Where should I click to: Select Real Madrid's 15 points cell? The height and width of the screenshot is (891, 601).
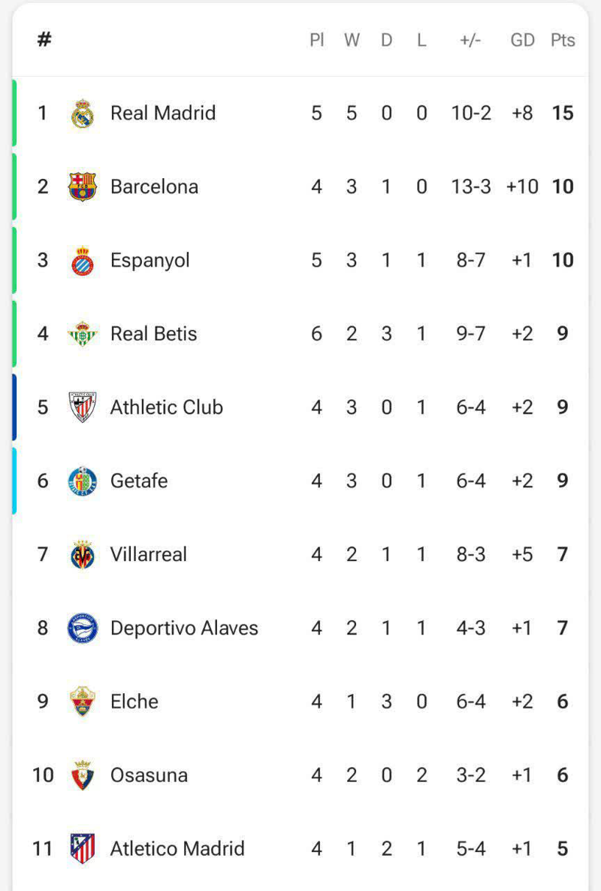point(563,113)
